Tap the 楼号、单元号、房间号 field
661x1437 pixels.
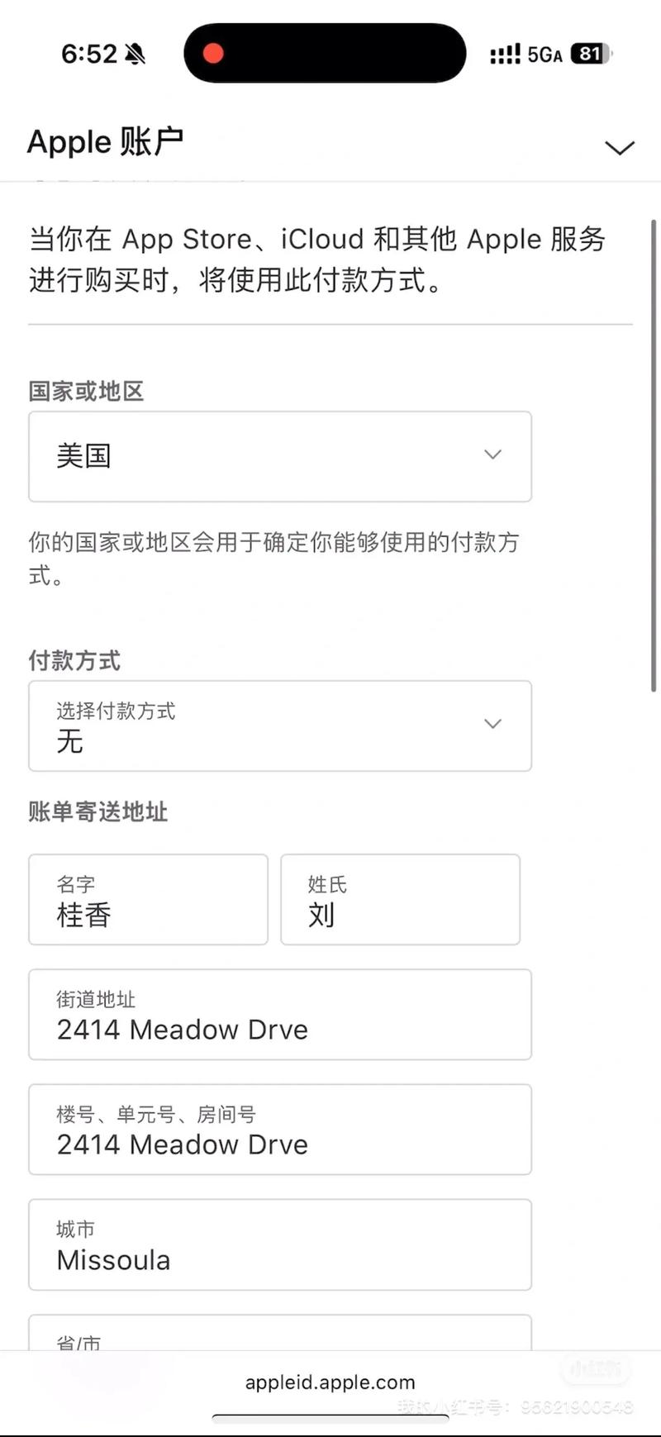click(x=280, y=1130)
